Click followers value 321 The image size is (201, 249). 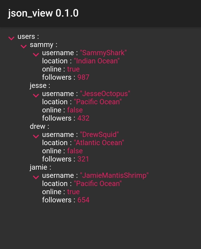tap(83, 159)
